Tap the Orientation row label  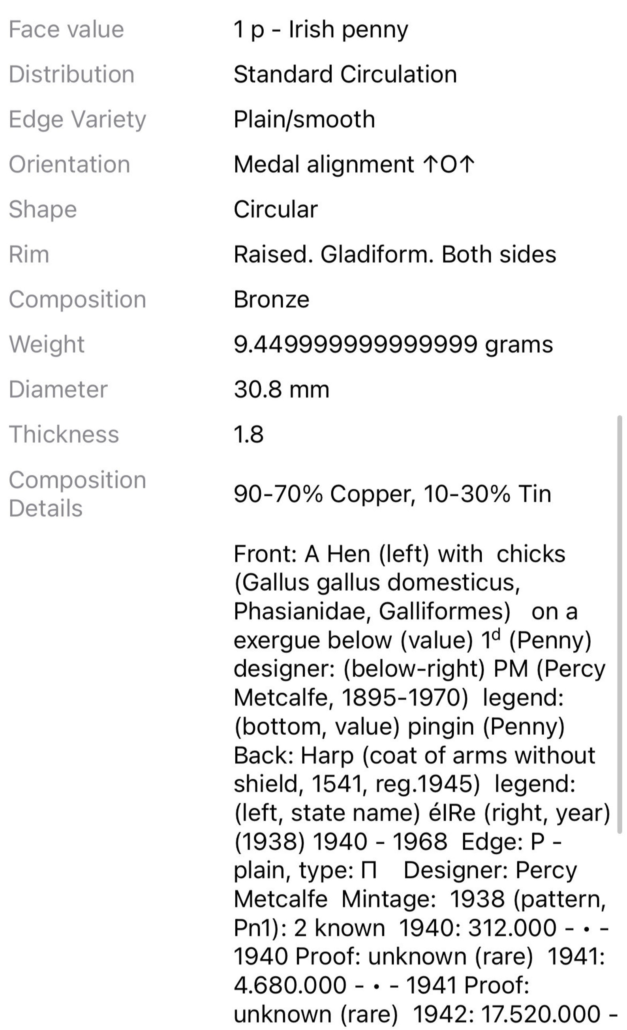click(69, 164)
